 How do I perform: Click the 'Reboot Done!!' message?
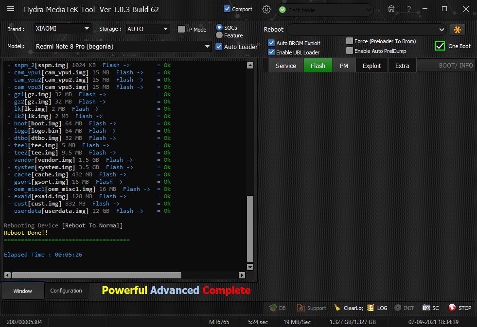coord(26,233)
